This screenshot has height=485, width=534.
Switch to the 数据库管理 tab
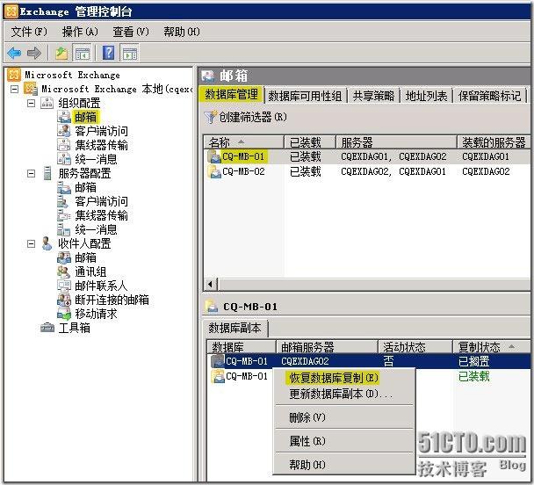tap(231, 94)
